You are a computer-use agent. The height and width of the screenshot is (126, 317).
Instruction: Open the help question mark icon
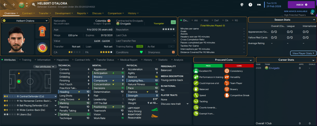(x=250, y=5)
